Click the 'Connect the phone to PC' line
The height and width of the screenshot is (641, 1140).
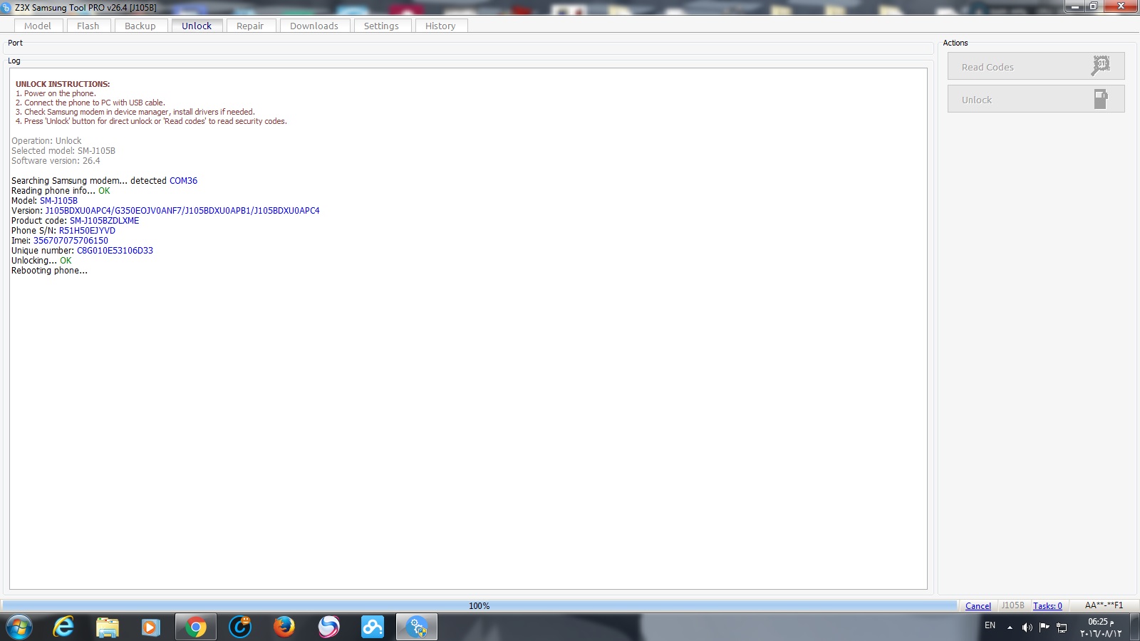pyautogui.click(x=90, y=103)
